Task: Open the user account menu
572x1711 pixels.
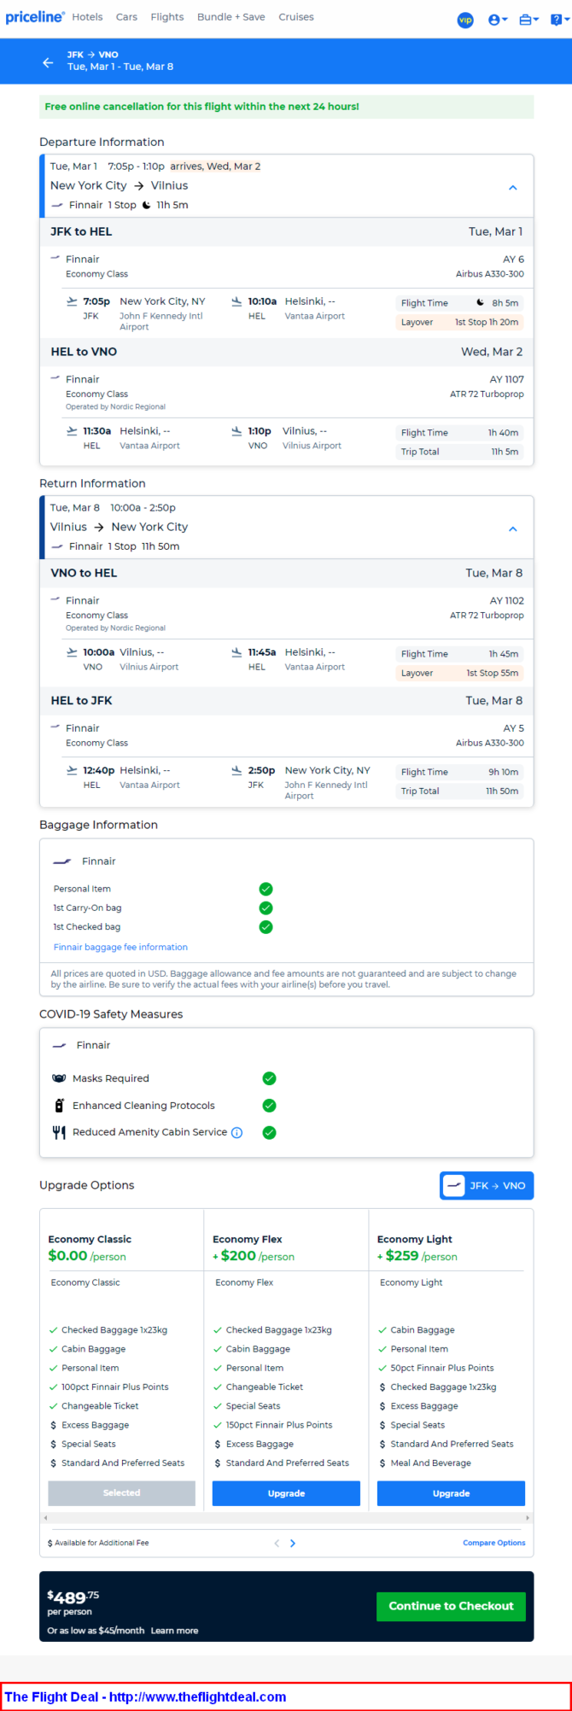Action: 497,20
